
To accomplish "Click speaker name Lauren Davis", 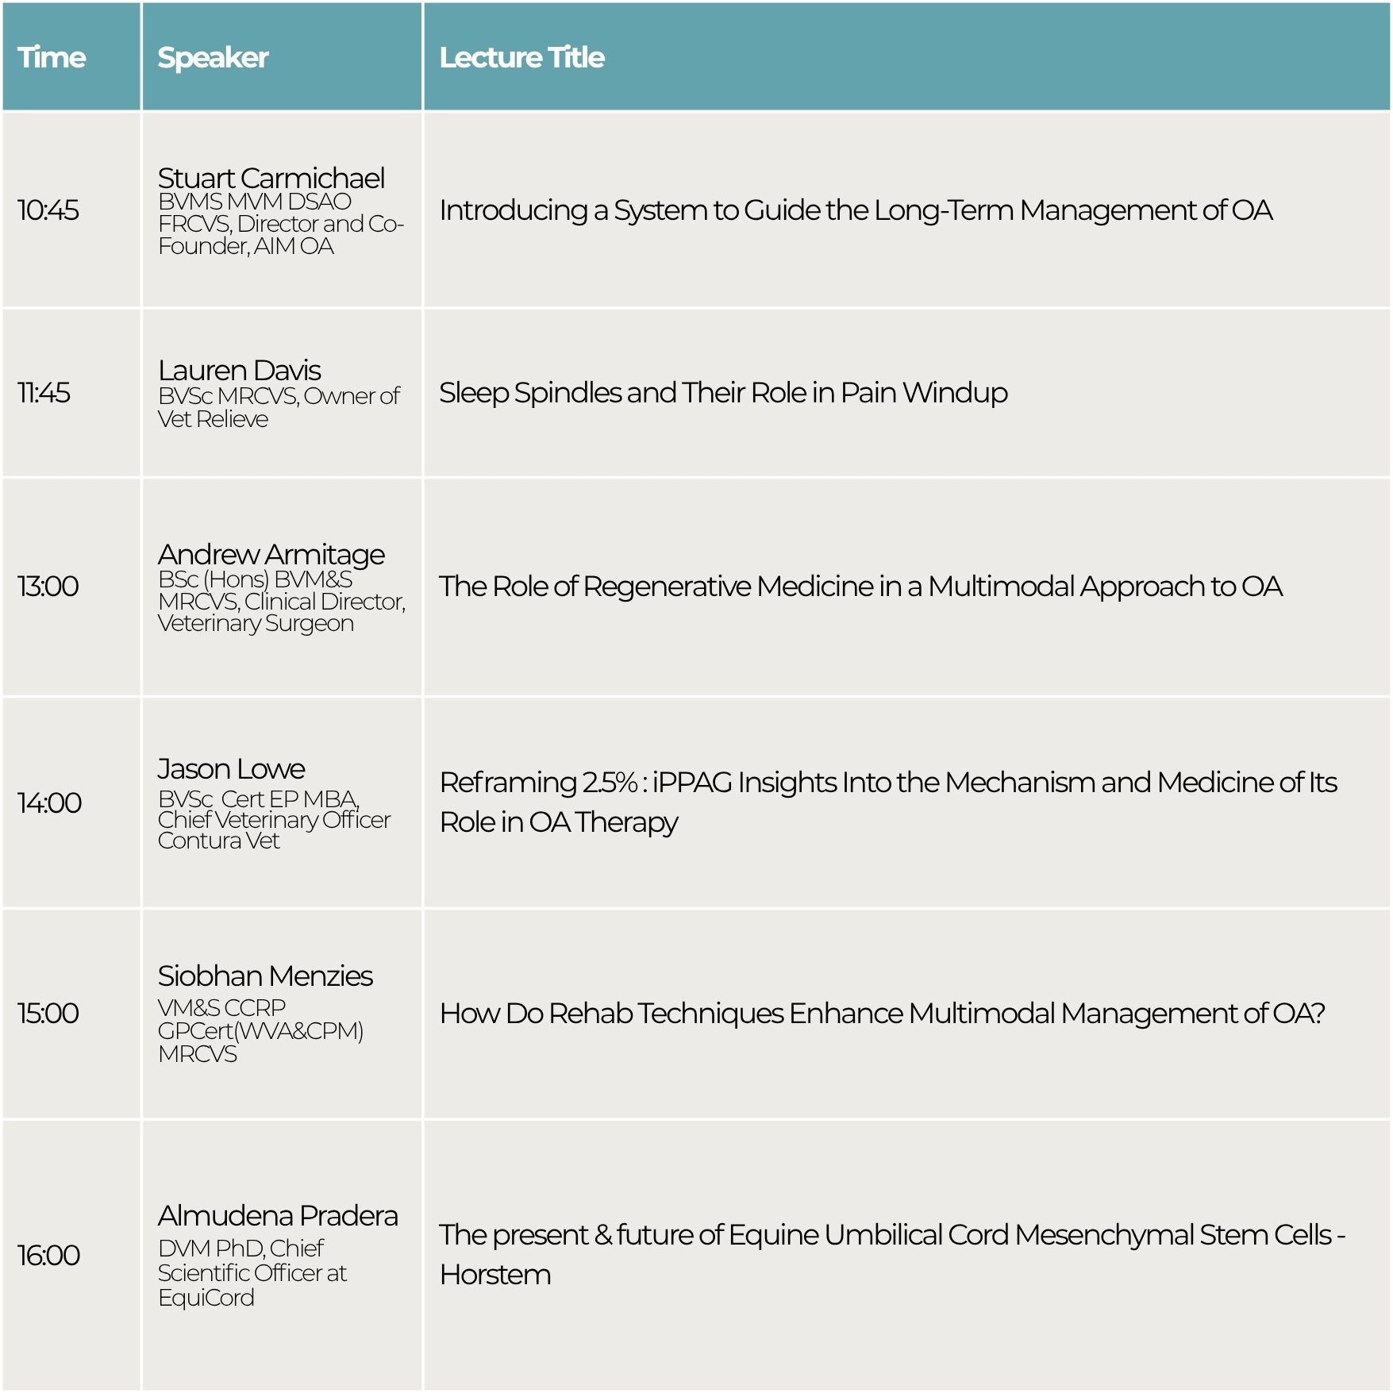I will click(239, 370).
